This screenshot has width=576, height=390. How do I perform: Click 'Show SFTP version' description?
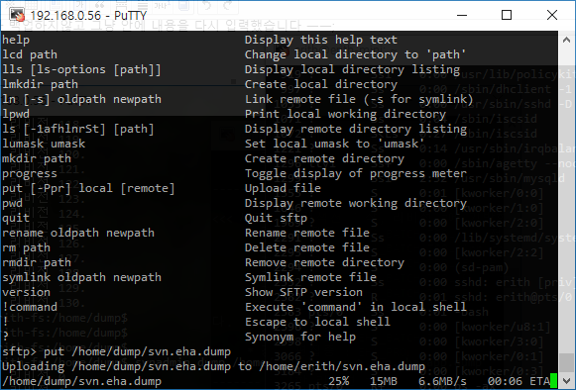(x=303, y=292)
